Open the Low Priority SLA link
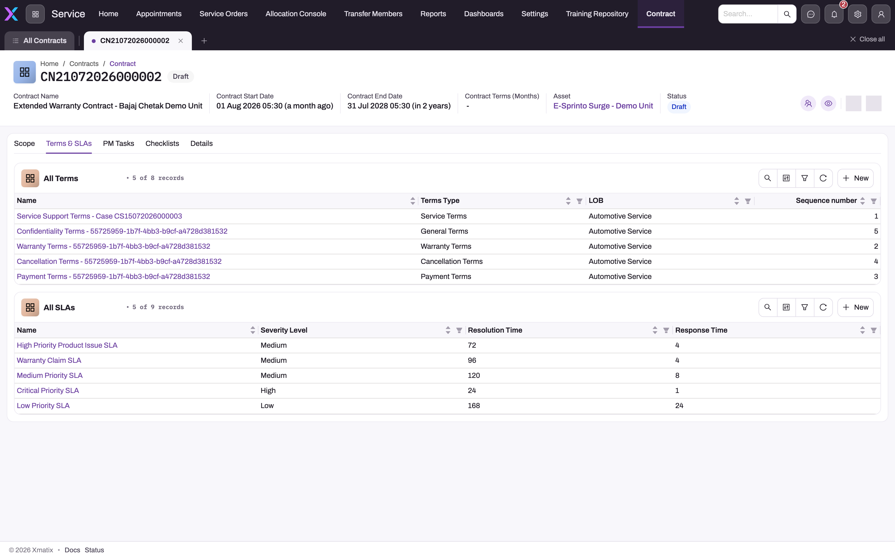895x559 pixels. tap(43, 406)
